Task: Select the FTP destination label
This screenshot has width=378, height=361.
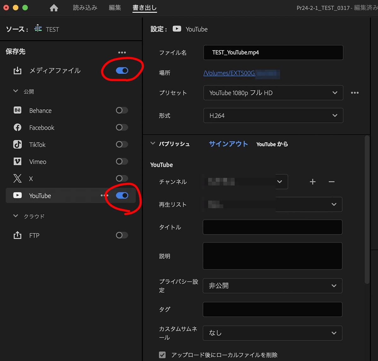Action: (x=34, y=236)
